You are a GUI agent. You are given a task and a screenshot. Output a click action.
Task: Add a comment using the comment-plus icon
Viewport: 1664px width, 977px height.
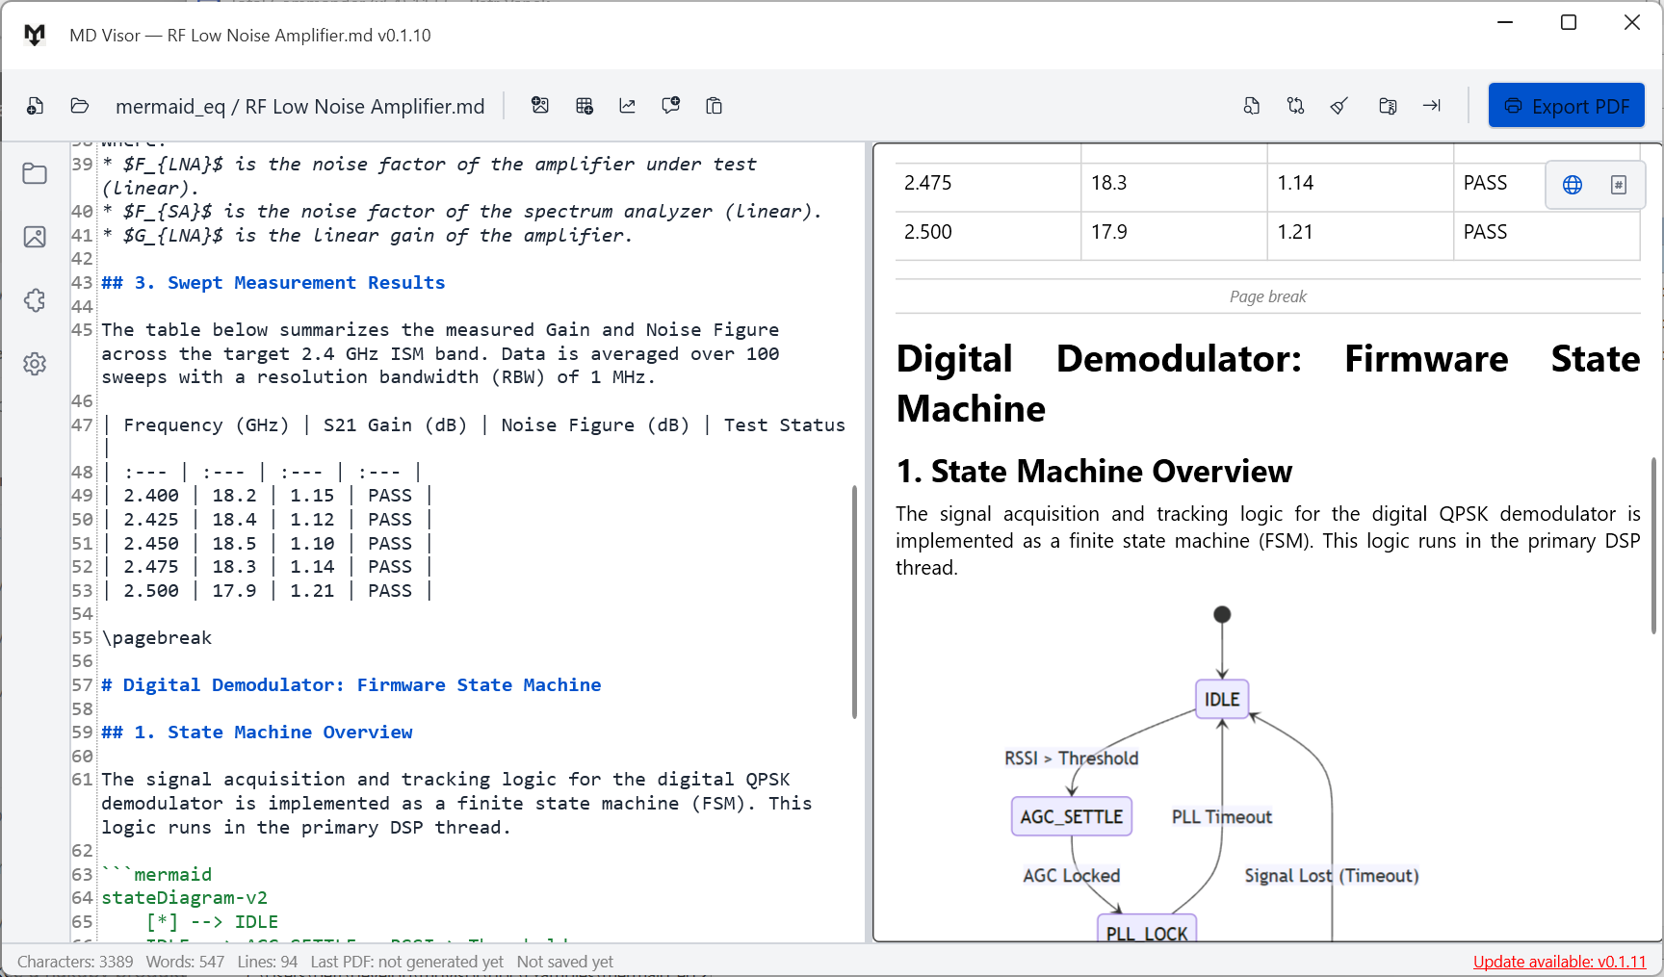tap(671, 106)
